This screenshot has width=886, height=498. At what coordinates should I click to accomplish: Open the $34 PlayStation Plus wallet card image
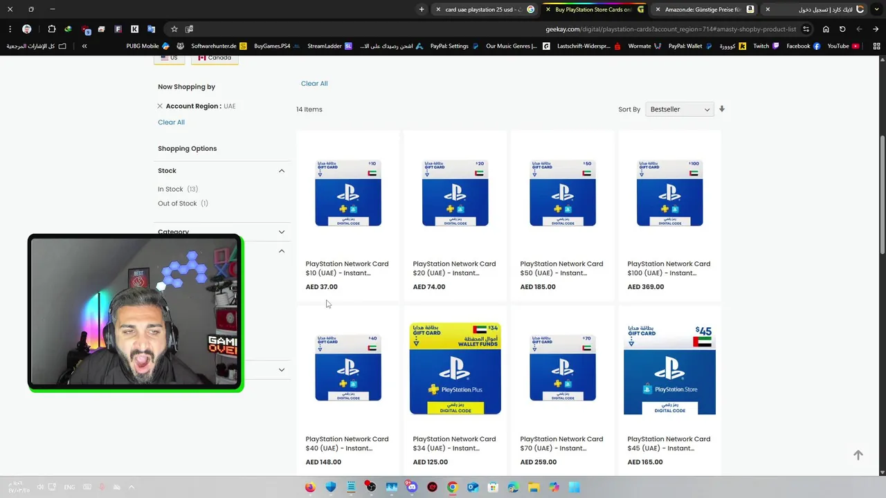tap(455, 369)
